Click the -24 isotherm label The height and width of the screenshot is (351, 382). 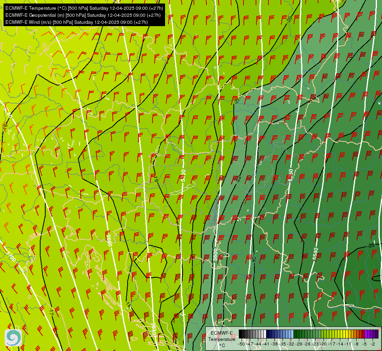click(254, 259)
